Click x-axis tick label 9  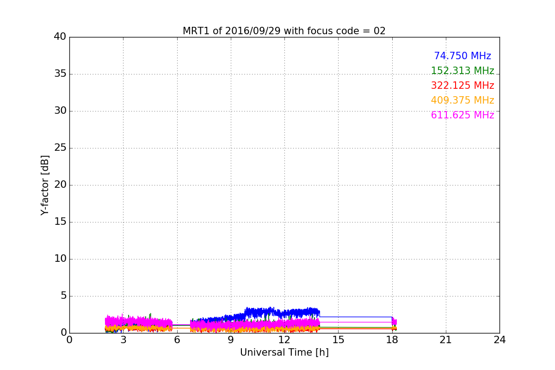click(x=231, y=340)
